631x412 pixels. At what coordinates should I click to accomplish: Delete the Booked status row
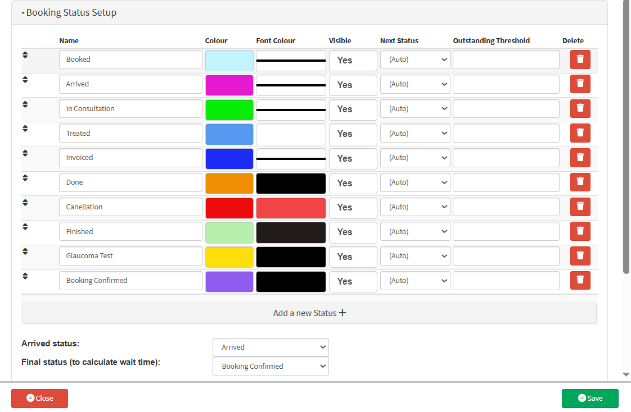580,59
